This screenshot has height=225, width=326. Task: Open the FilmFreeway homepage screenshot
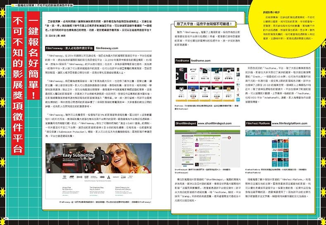tap(98, 171)
